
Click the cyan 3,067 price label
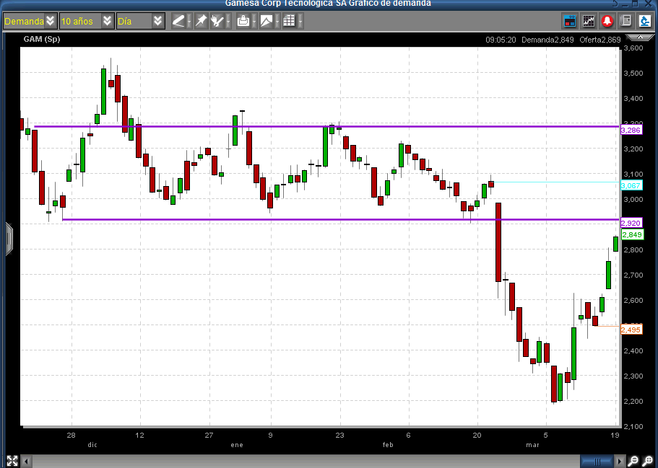tap(631, 185)
